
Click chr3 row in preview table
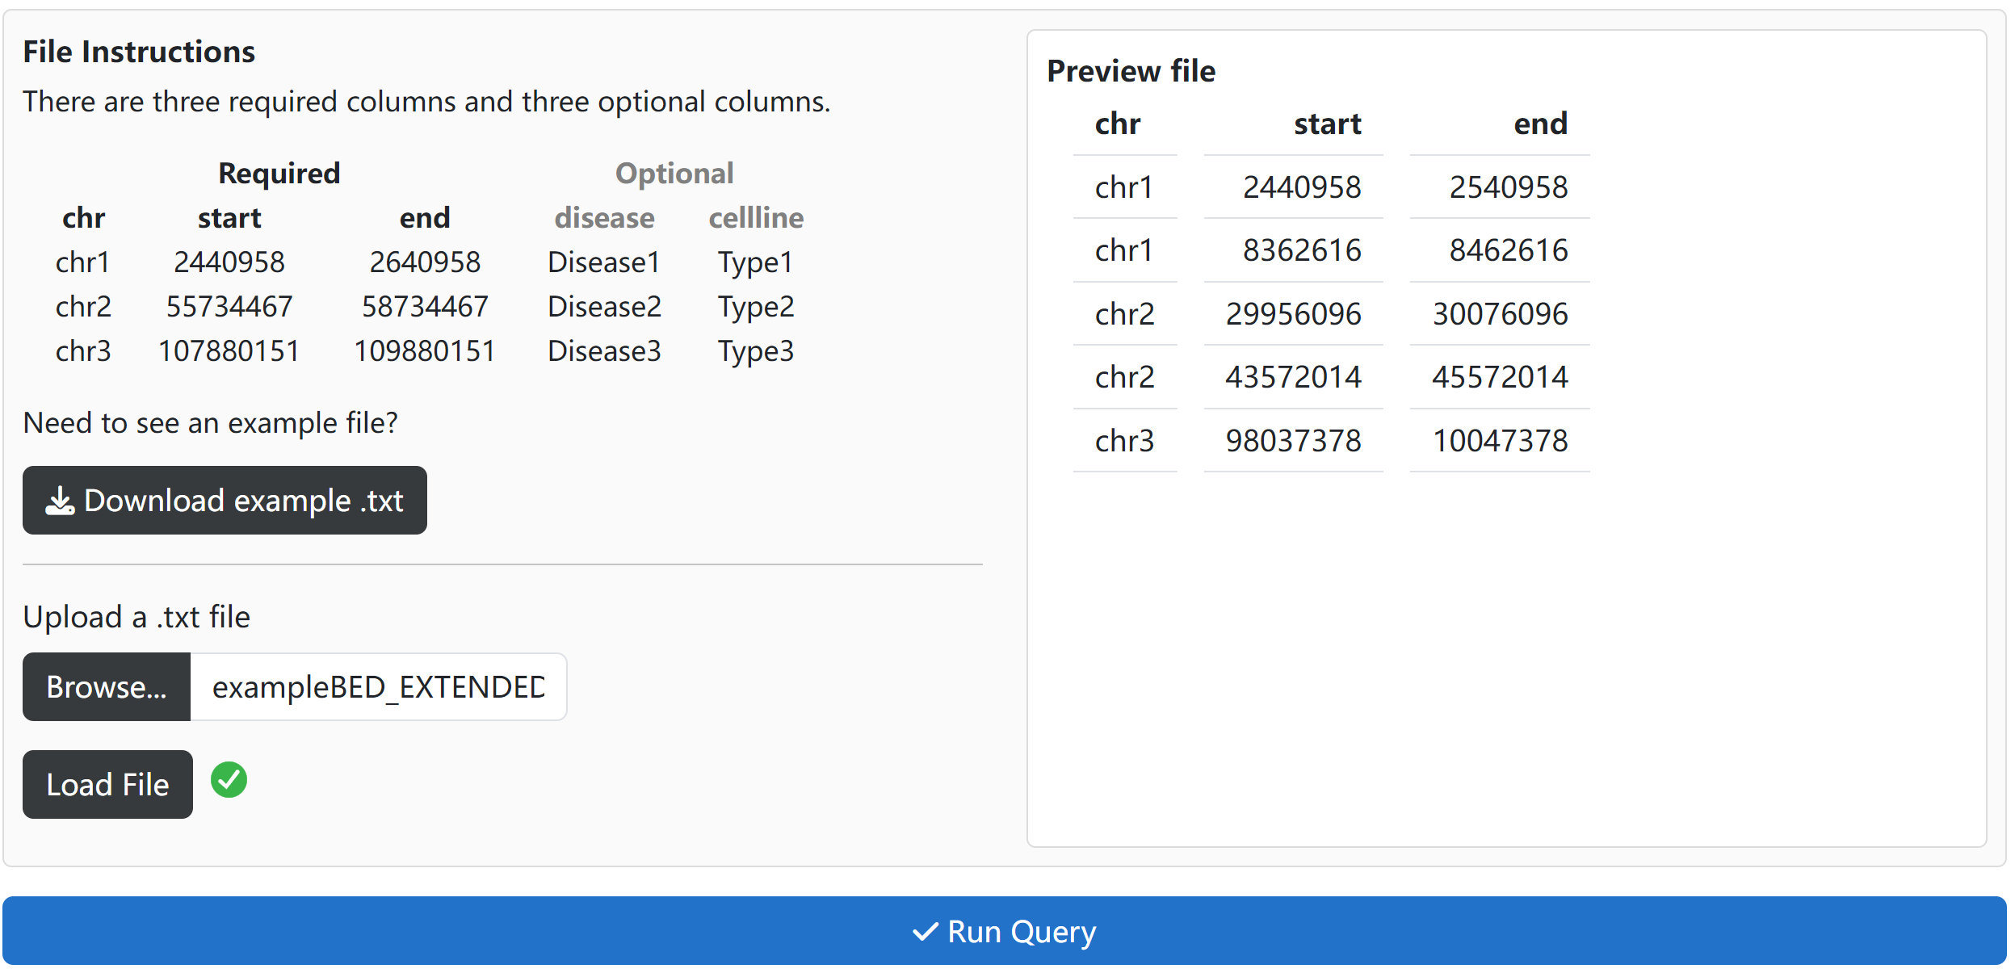pos(1124,441)
